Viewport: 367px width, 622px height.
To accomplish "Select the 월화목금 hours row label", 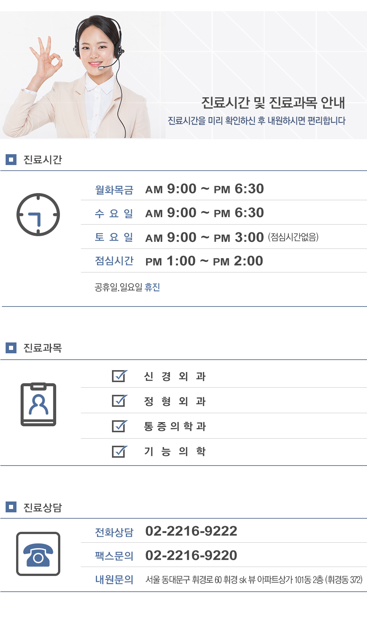I will tap(114, 190).
